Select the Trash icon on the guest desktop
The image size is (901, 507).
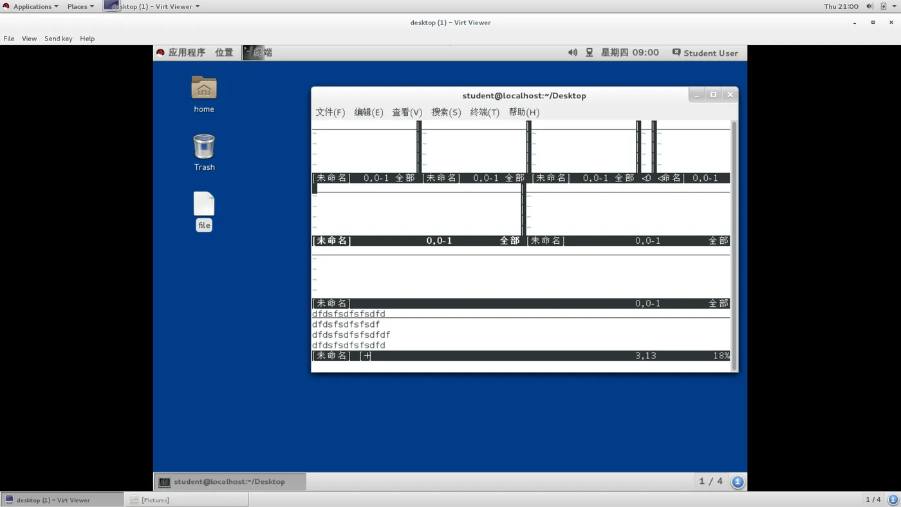pyautogui.click(x=204, y=147)
